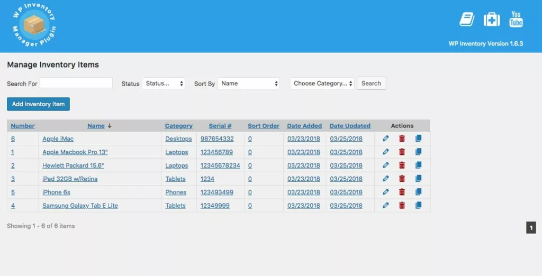Click the Search button

(371, 83)
